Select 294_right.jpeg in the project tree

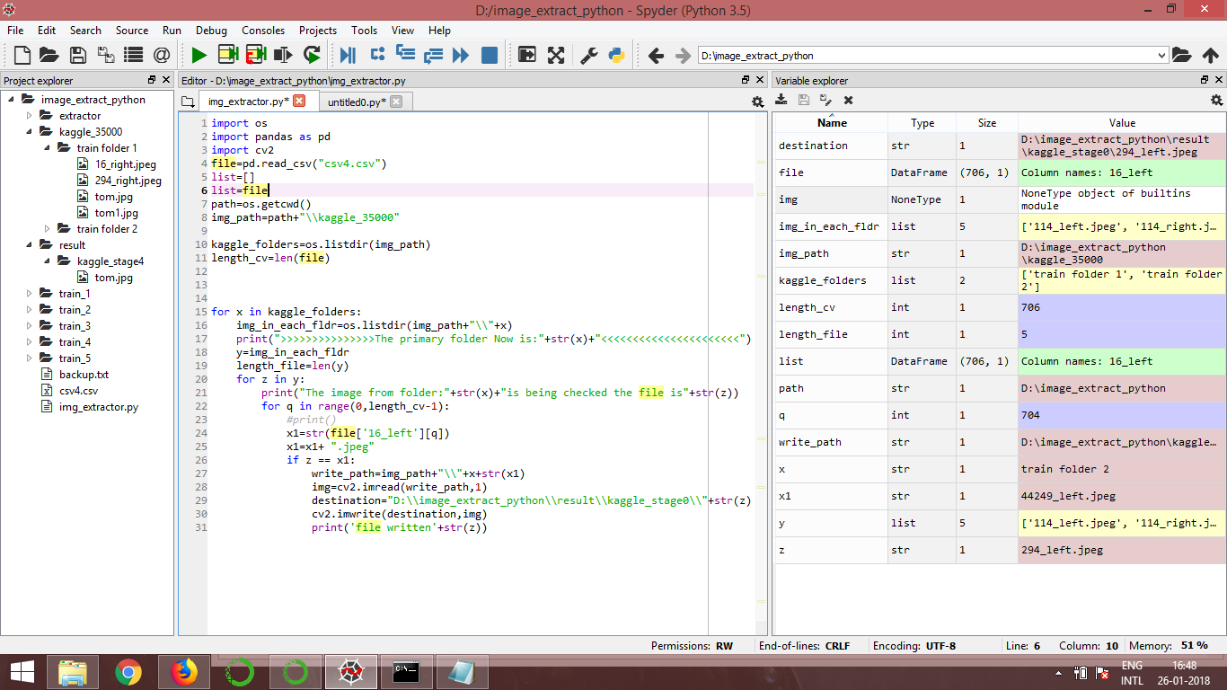128,181
